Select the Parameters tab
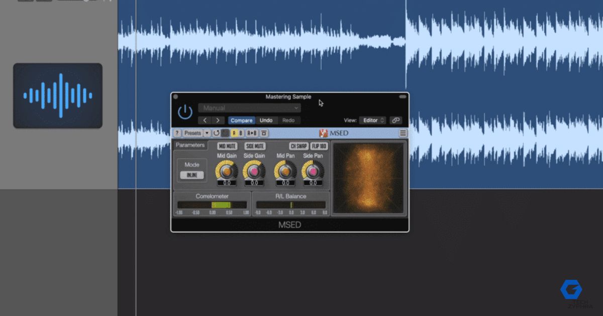The width and height of the screenshot is (603, 316). 190,145
